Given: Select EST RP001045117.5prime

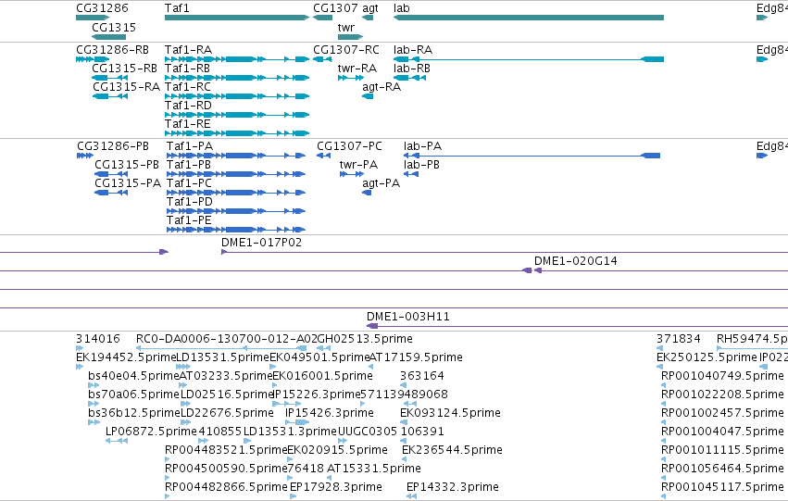Looking at the screenshot, I should (x=663, y=497).
